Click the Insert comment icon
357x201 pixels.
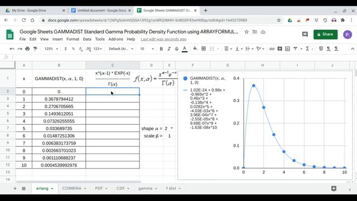[x=280, y=49]
